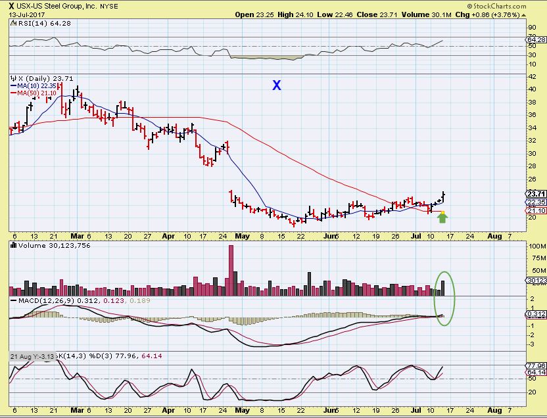Click the red MA(50) line color swatch
Screen dimensions: 547x418
[14, 93]
